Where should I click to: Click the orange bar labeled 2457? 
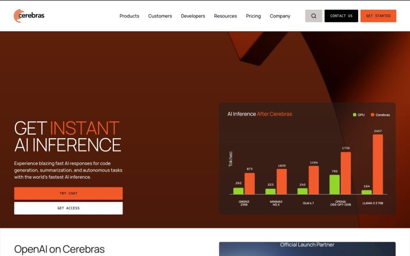tap(378, 164)
